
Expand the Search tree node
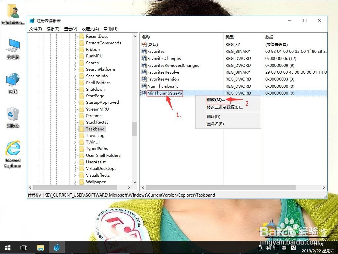click(x=75, y=63)
